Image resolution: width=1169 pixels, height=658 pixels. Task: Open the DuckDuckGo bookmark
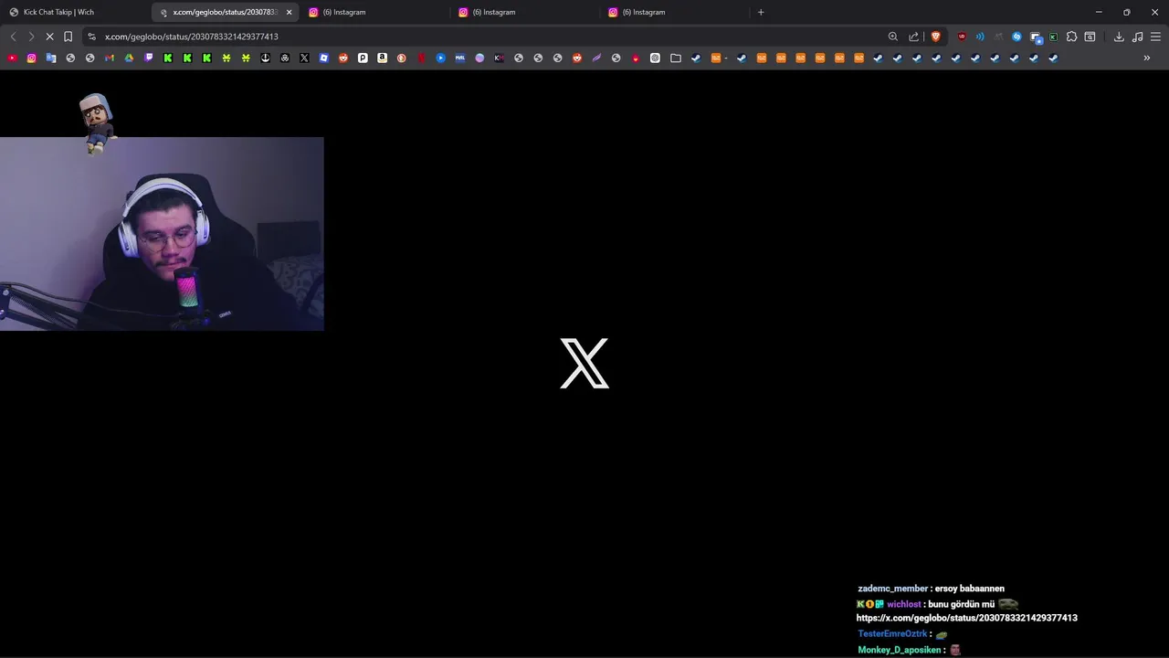click(402, 58)
